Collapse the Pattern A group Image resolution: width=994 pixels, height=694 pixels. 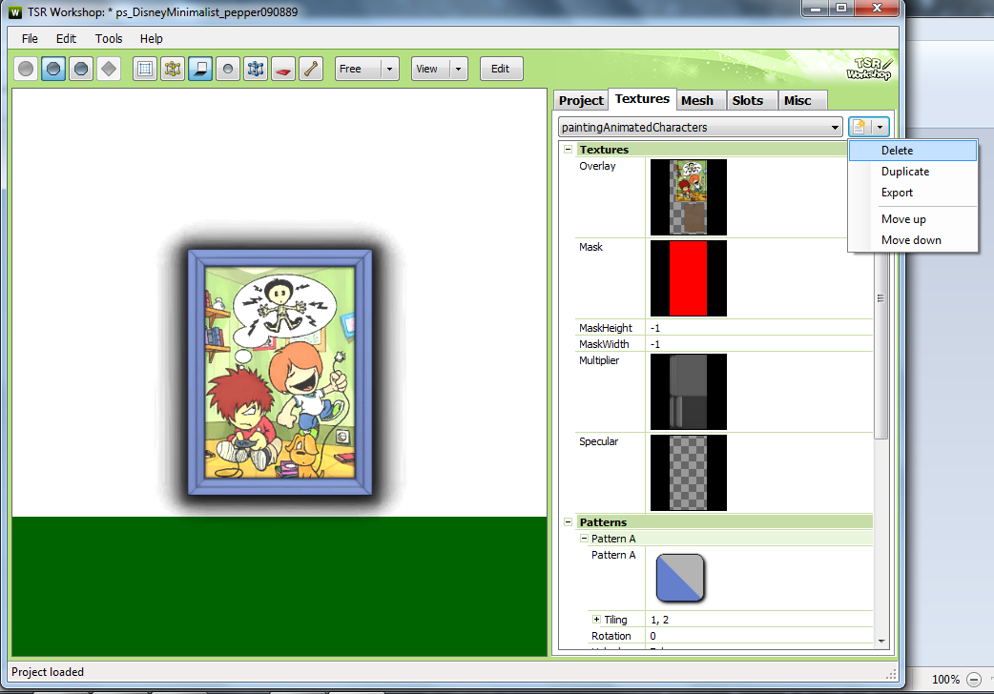584,538
